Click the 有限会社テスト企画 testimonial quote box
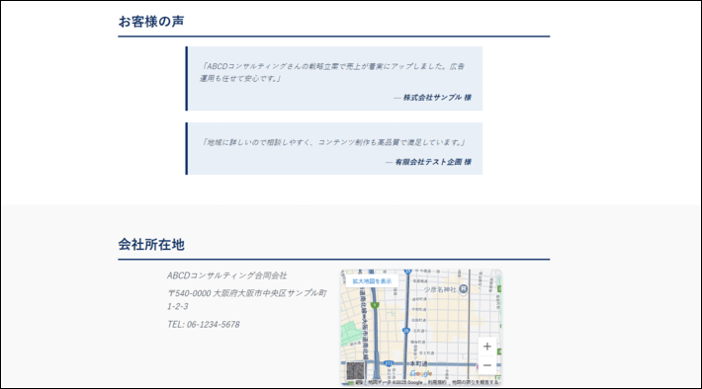Screen dimensions: 702x389 click(334, 148)
